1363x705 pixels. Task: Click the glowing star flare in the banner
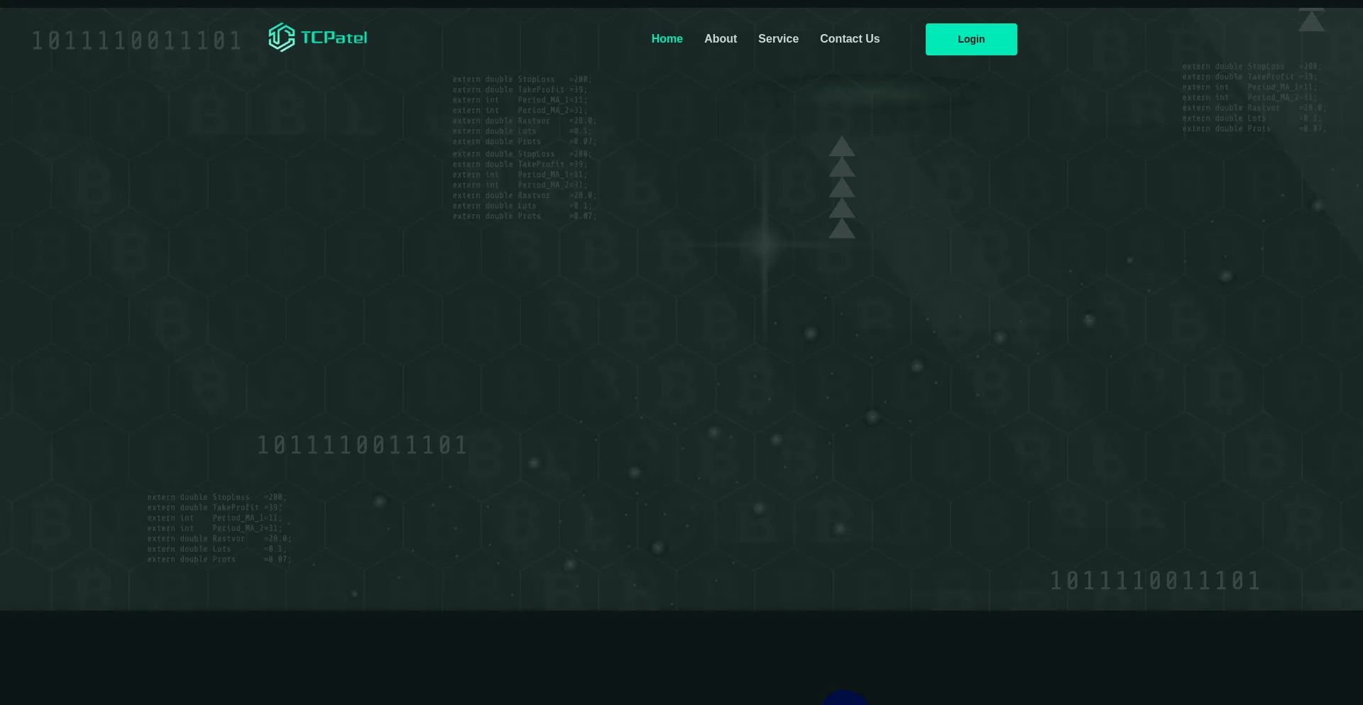point(765,244)
